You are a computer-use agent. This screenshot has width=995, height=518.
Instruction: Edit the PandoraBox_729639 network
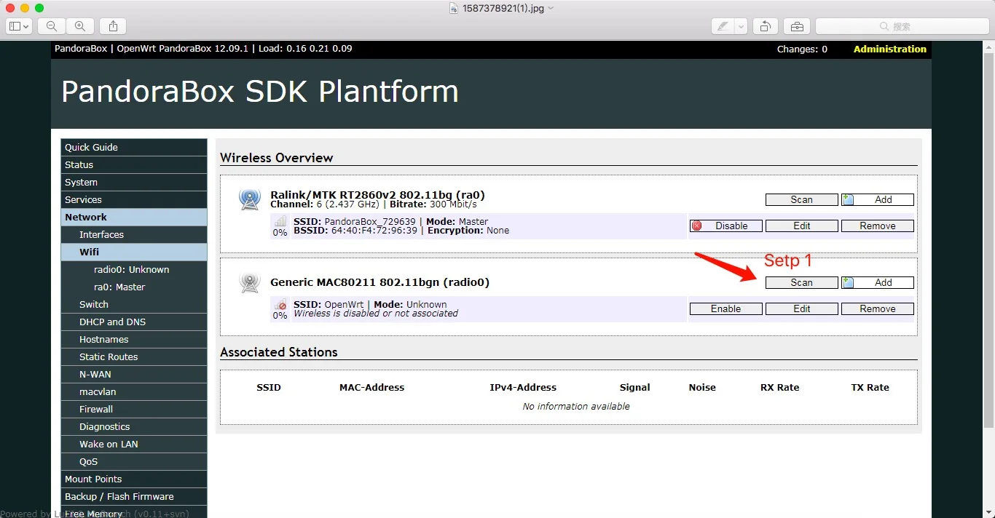(801, 226)
